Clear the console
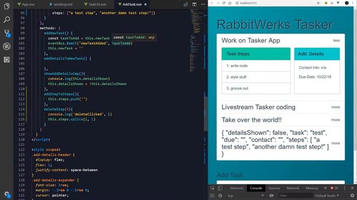The height and width of the screenshot is (200, 357). (220, 196)
